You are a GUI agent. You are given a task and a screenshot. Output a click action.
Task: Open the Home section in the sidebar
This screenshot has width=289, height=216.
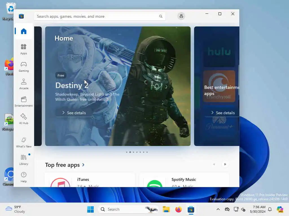pos(24,31)
